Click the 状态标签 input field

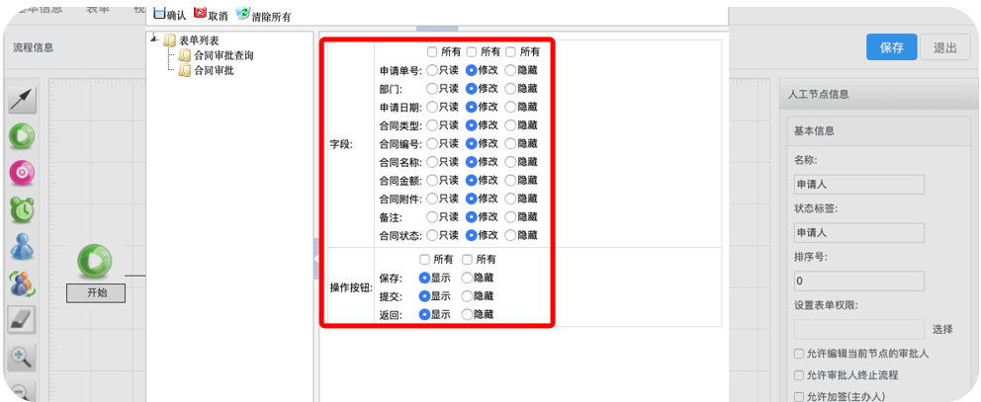[858, 233]
